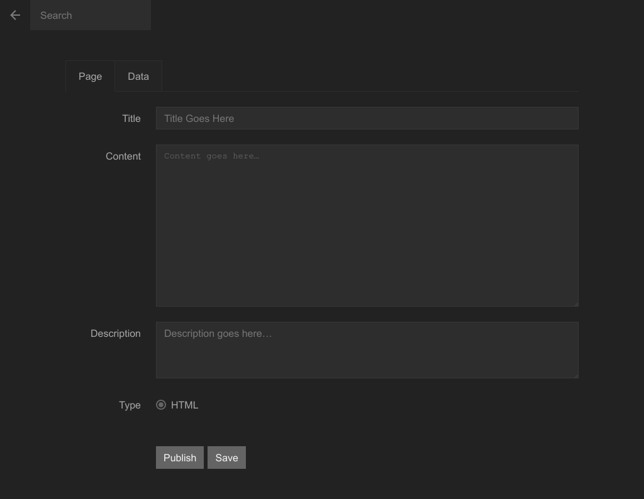This screenshot has width=644, height=499.
Task: Open the Data tab
Action: coord(138,76)
